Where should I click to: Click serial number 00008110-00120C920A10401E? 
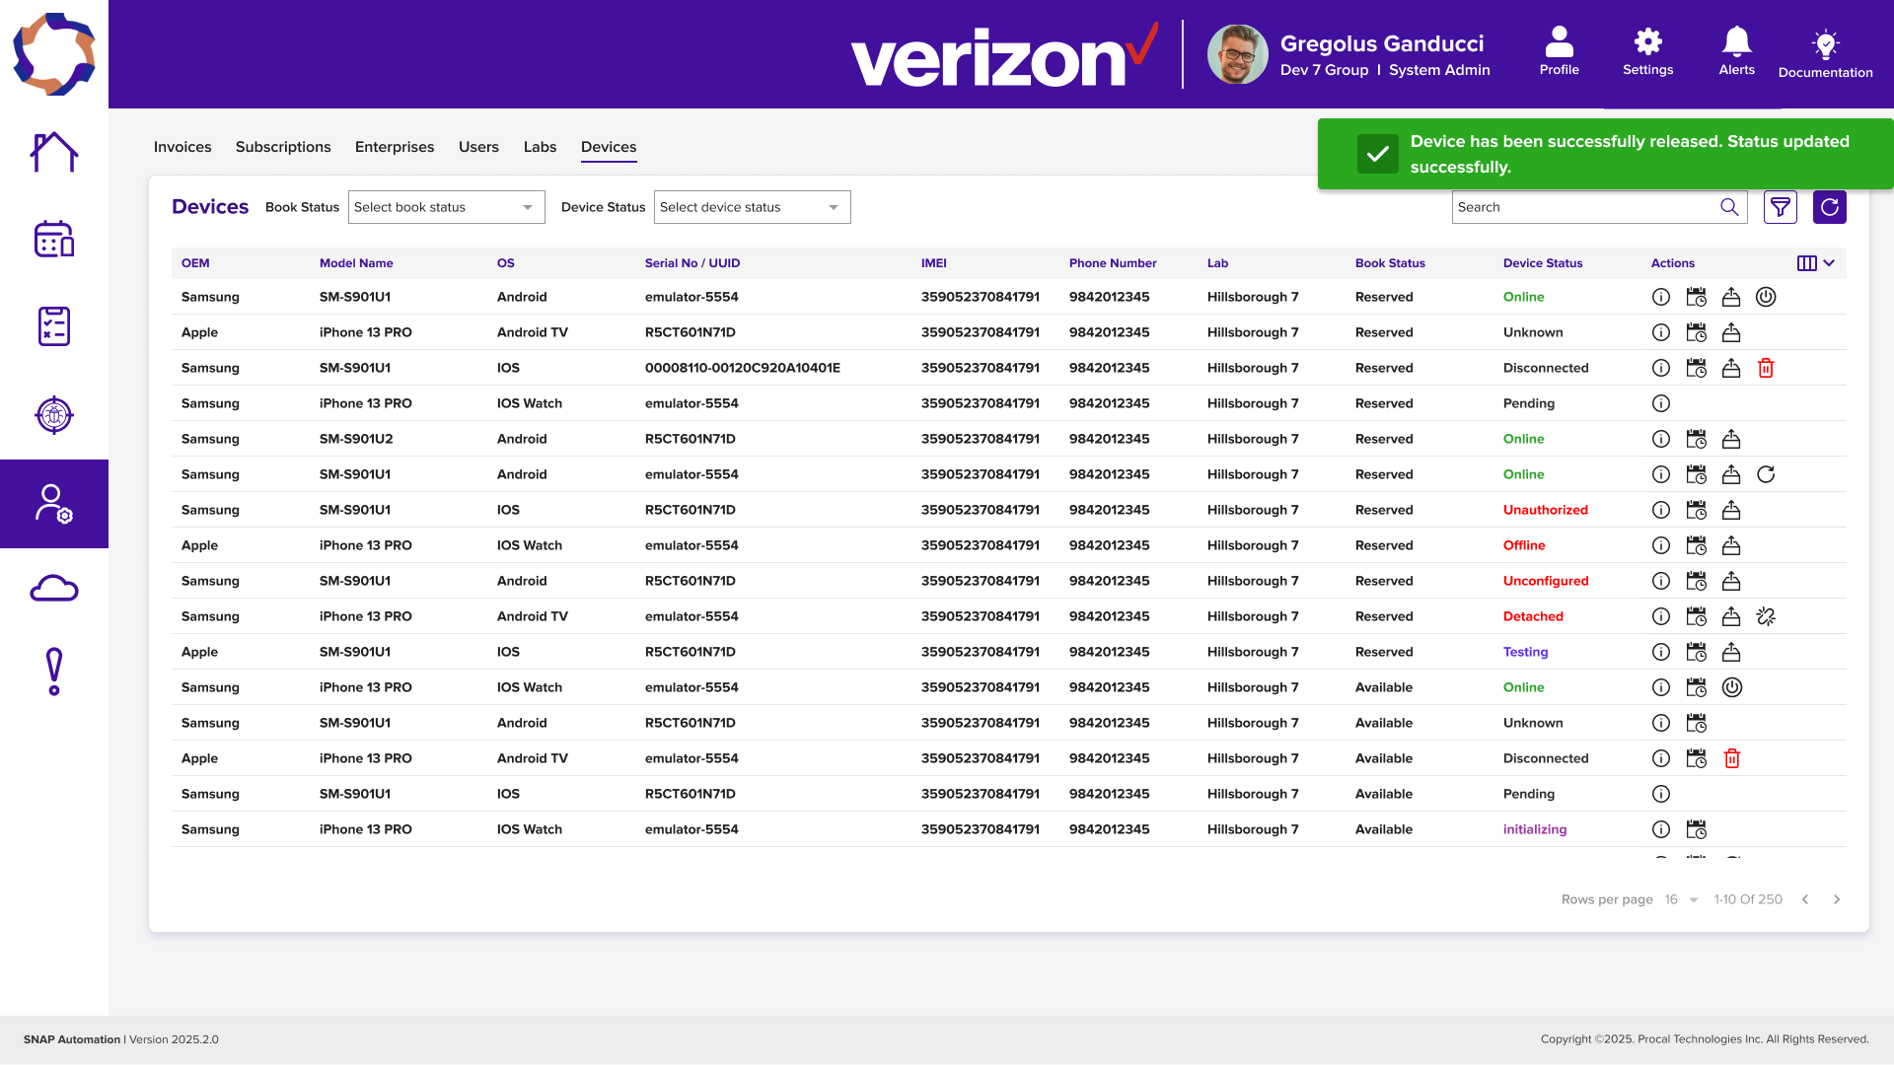[x=743, y=368]
